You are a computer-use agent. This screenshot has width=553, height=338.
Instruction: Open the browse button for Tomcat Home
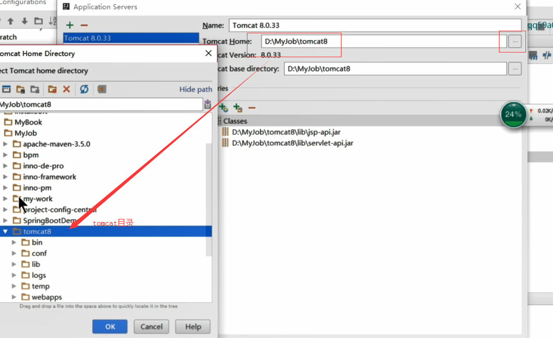pos(515,41)
